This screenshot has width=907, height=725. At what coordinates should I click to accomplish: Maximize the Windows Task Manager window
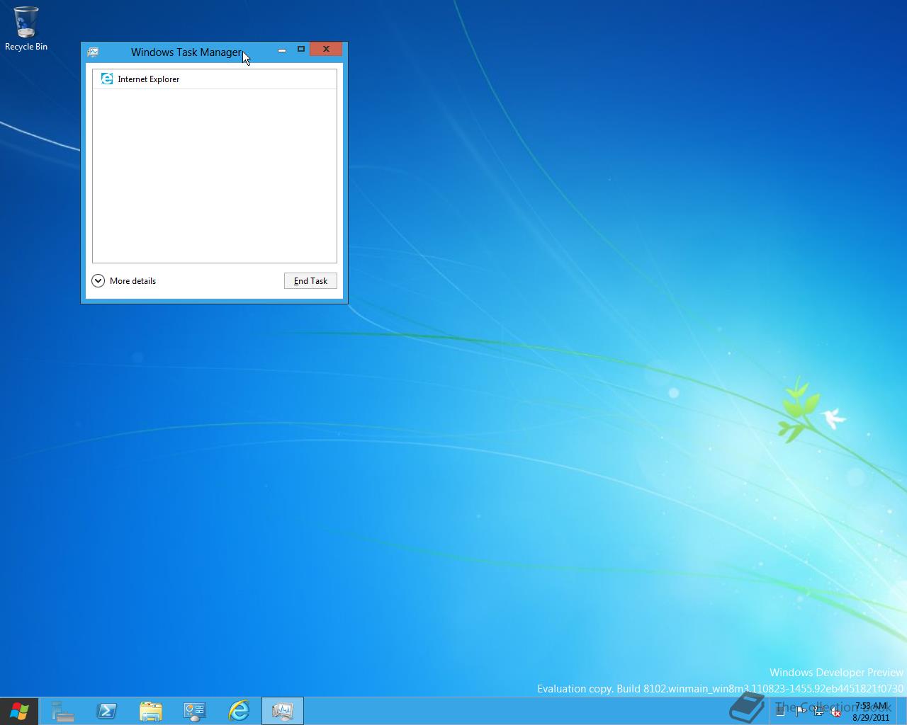coord(301,50)
